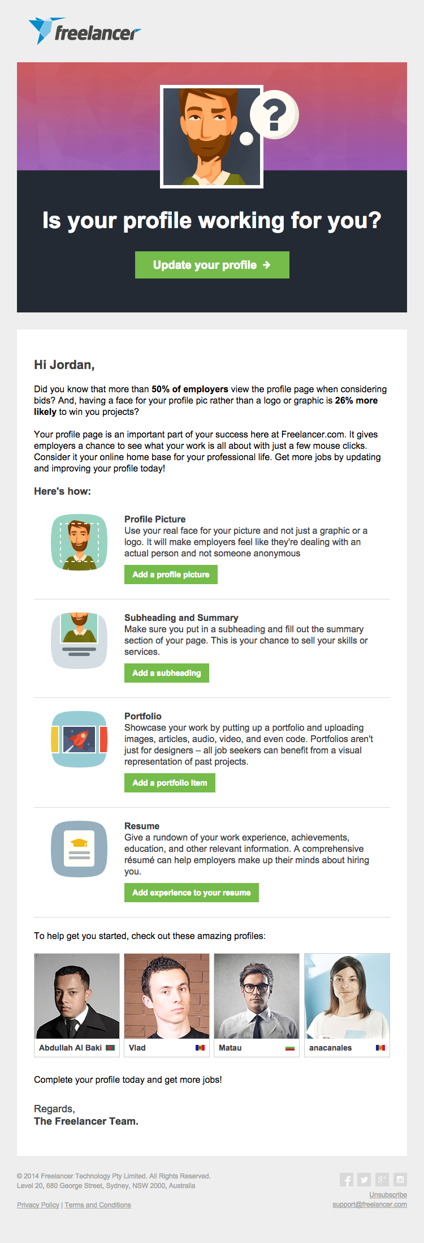Open the Privacy Policy link
Viewport: 424px width, 1243px height.
(38, 1205)
